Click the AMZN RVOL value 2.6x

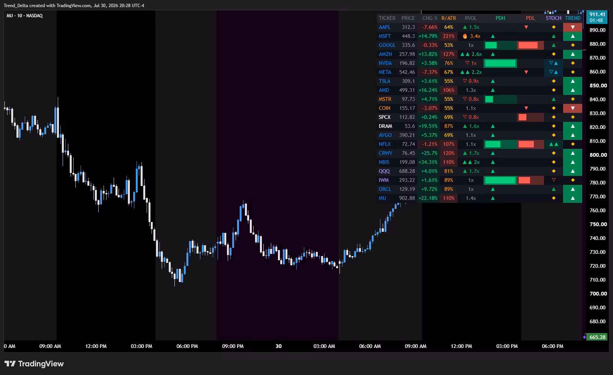coord(477,54)
